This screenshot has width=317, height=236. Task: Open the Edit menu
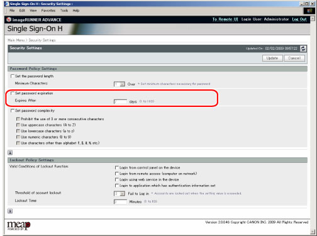coord(22,11)
